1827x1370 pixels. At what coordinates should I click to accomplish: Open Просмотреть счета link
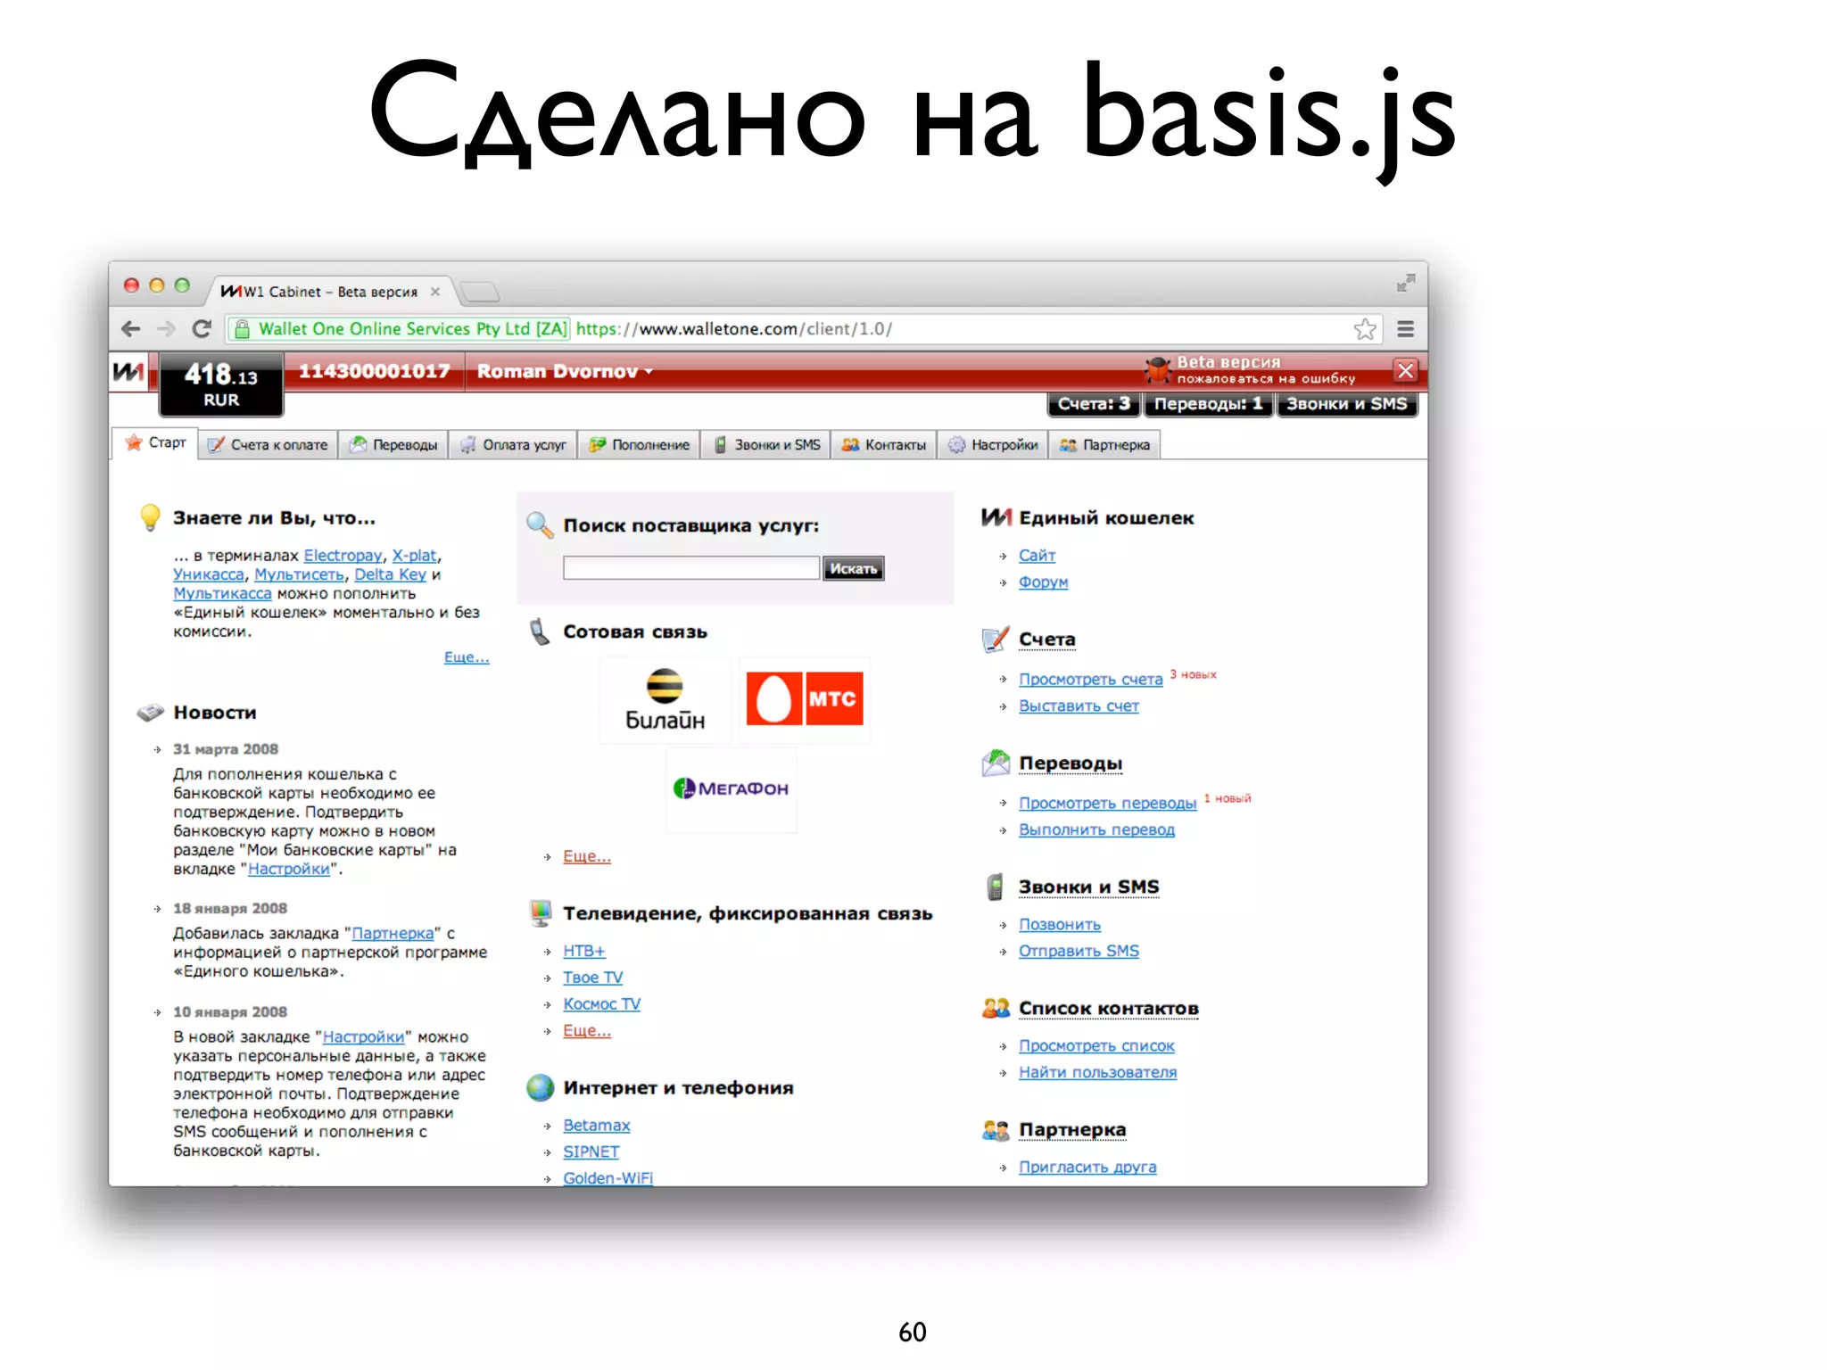click(1091, 680)
